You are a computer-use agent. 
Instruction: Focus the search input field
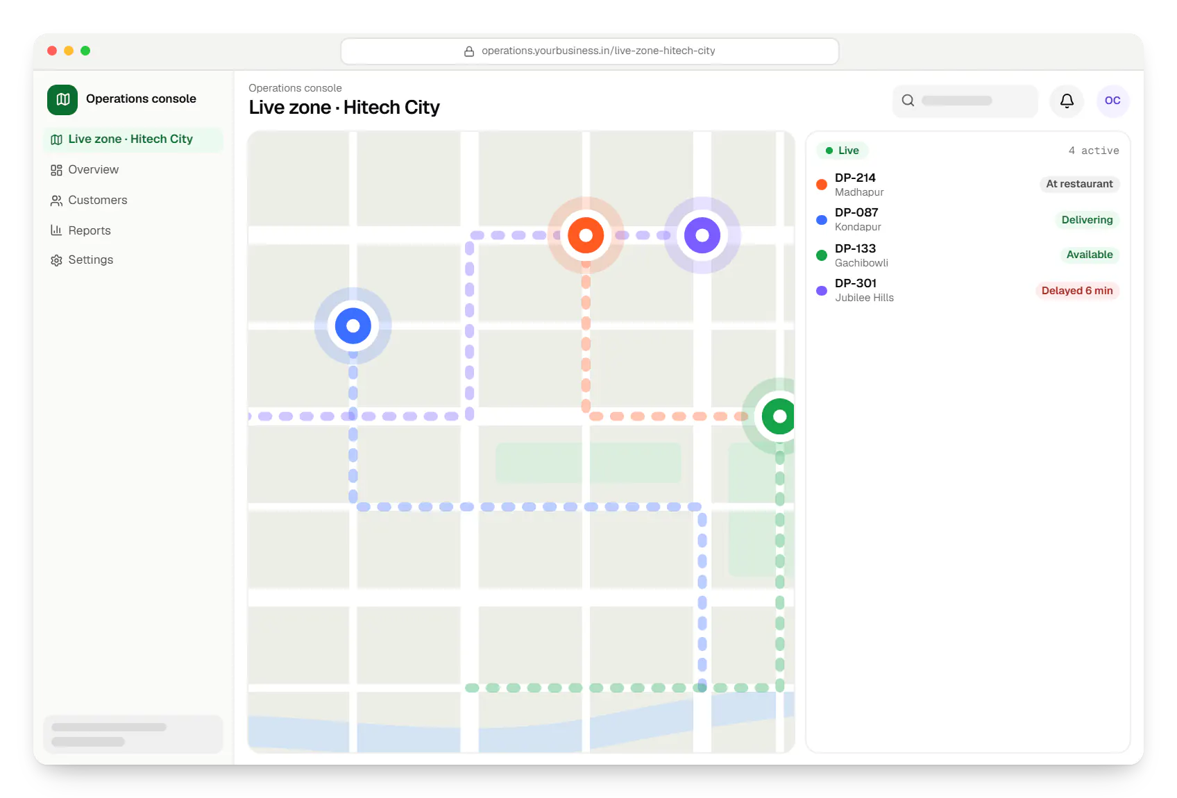[x=965, y=101]
